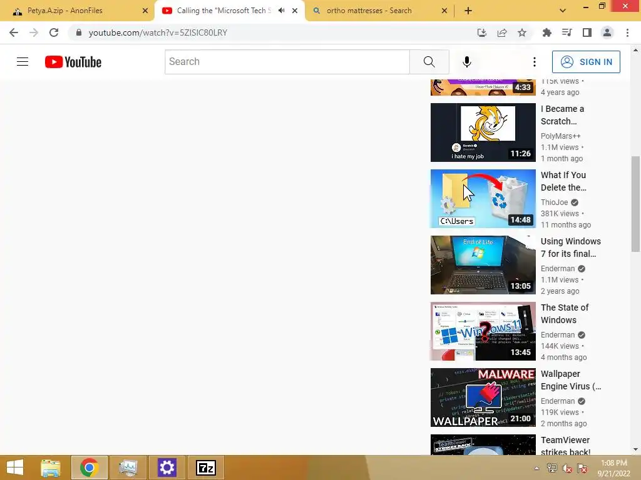Open the Windows 11 video thumbnail
Viewport: 641px width, 480px height.
point(483,331)
